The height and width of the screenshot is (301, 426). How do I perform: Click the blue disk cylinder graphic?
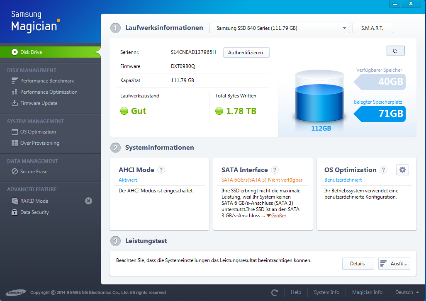[319, 96]
